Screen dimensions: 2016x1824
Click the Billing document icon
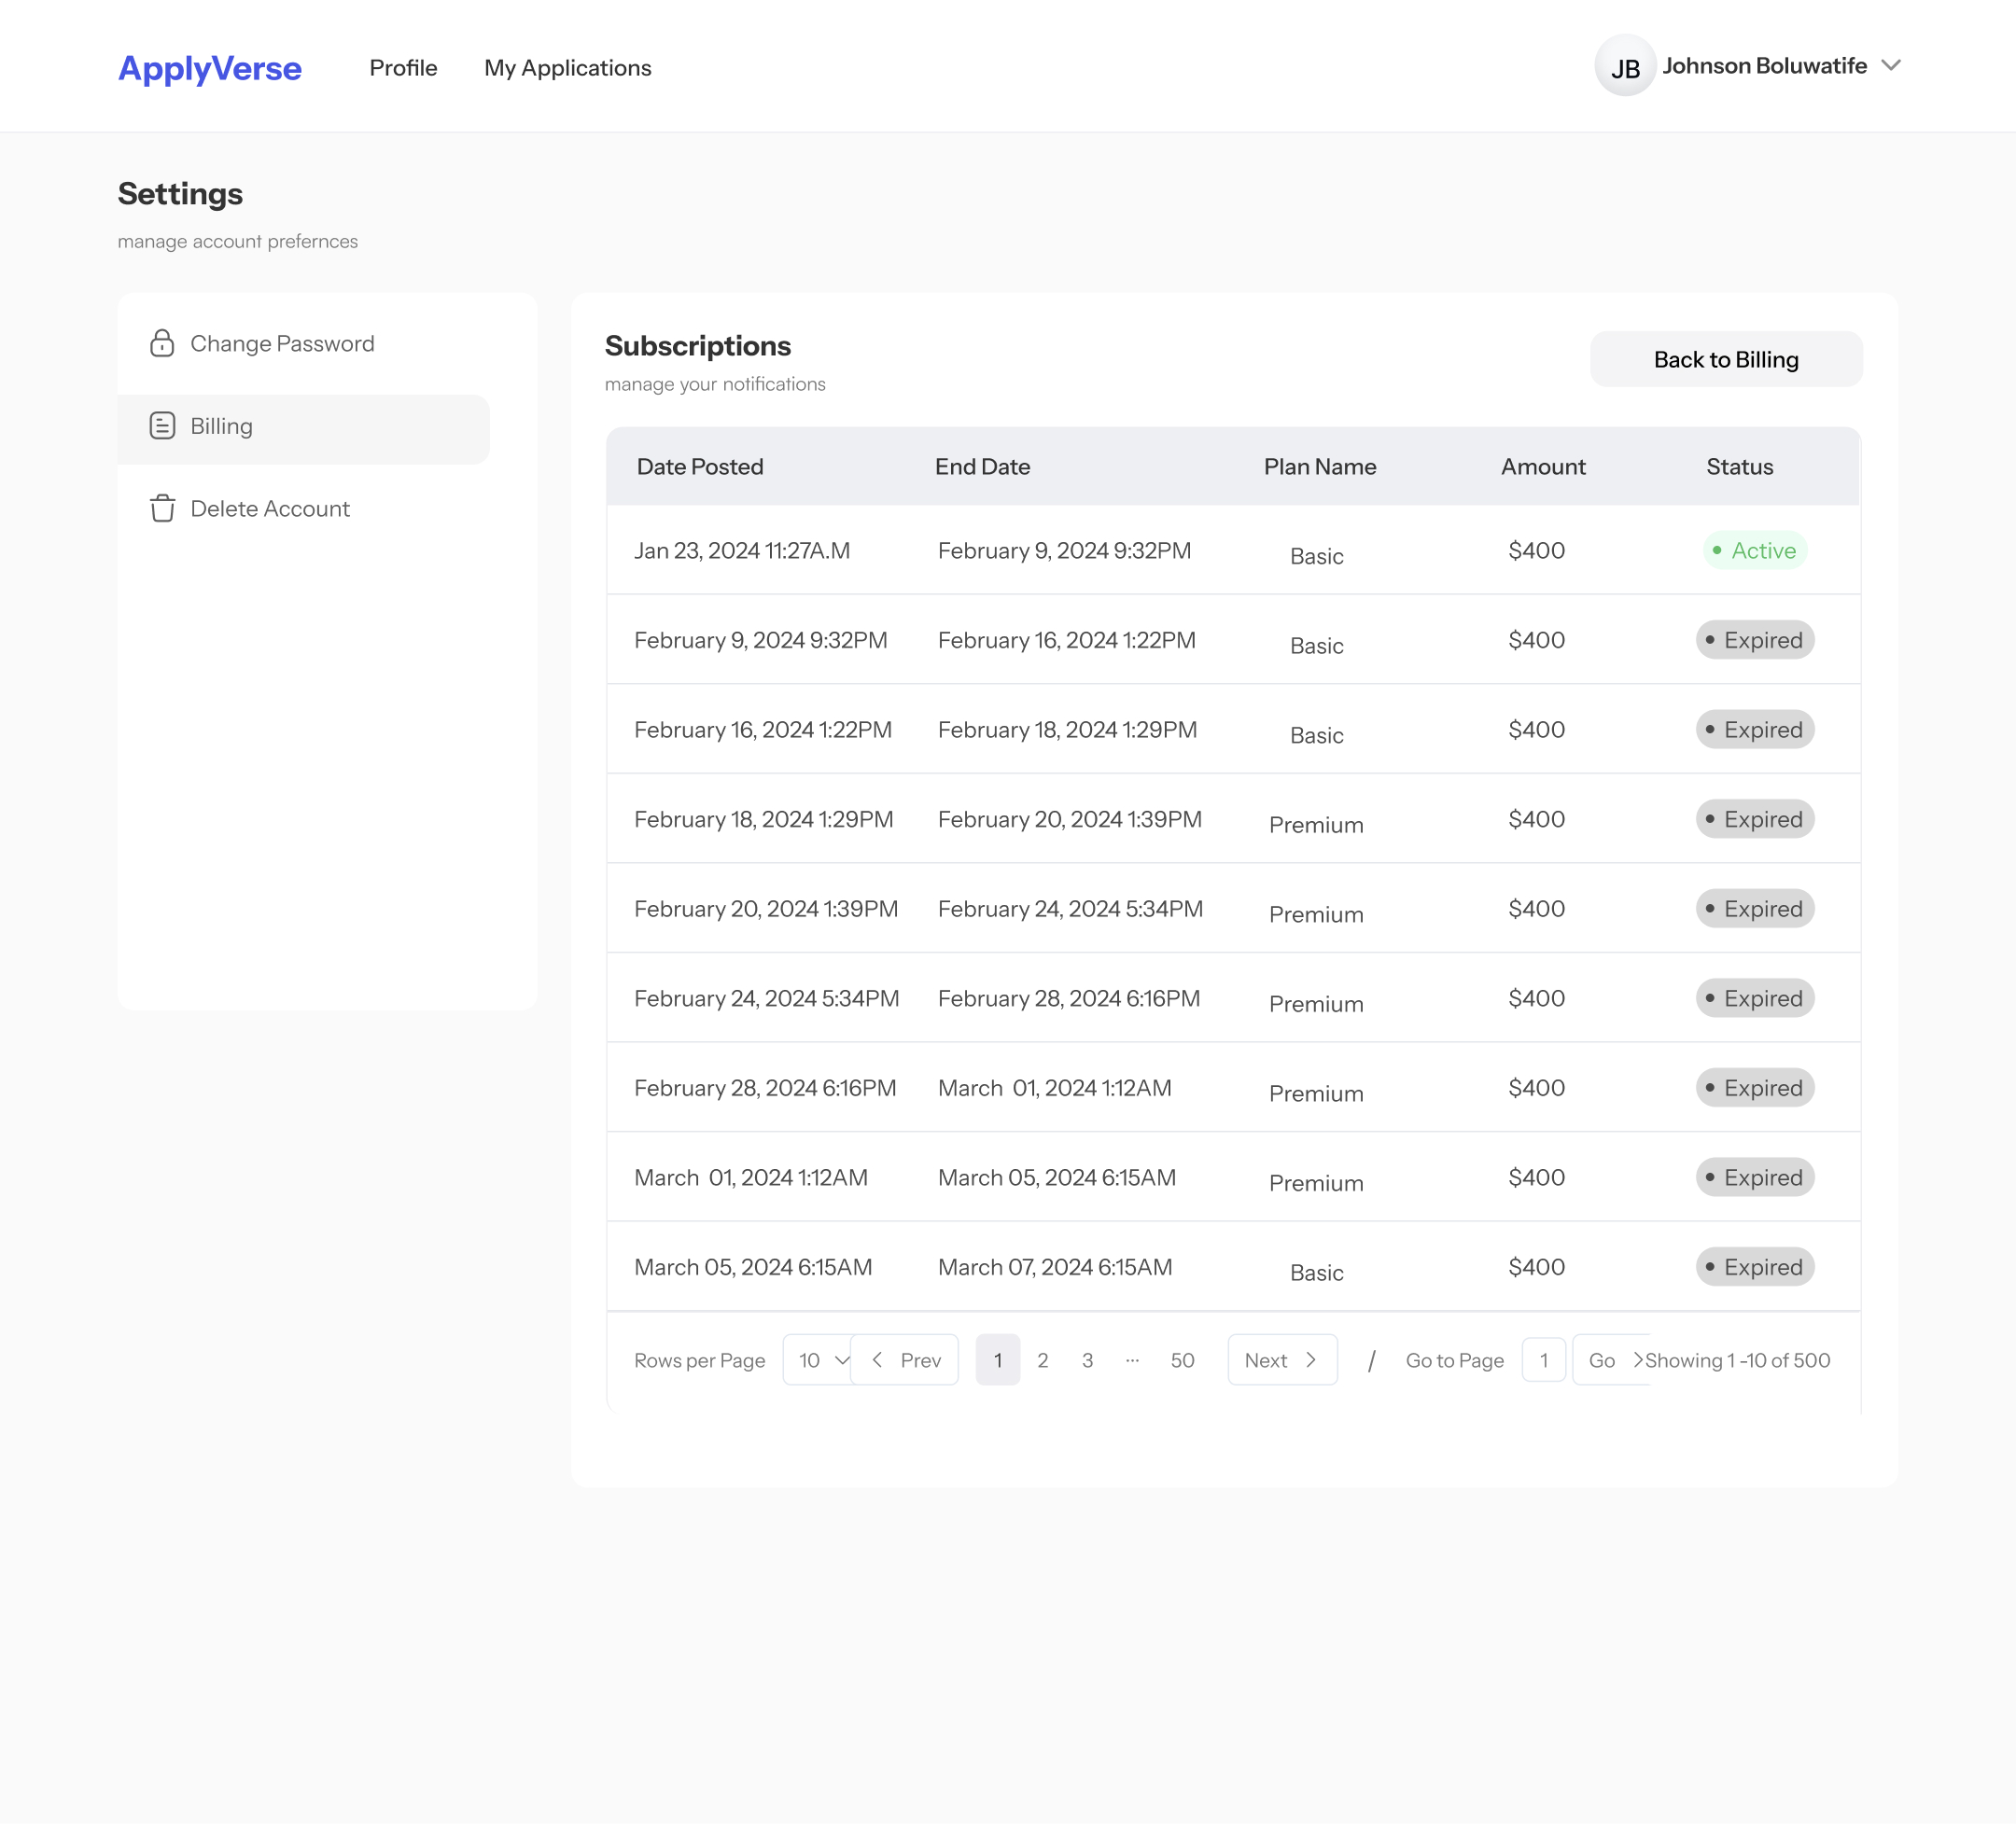[162, 425]
